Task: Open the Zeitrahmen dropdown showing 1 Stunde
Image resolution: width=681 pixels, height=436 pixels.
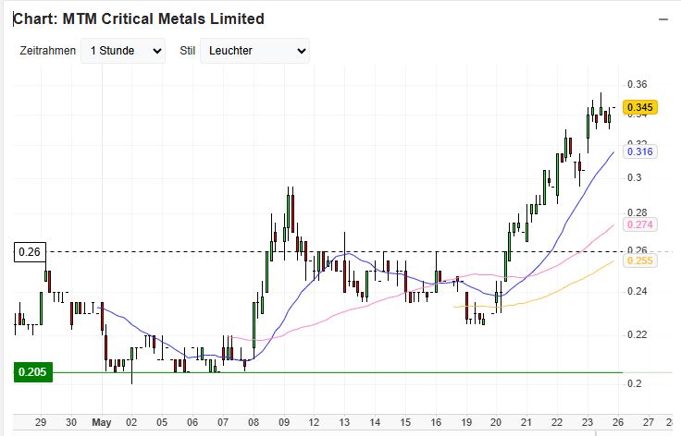Action: [123, 51]
